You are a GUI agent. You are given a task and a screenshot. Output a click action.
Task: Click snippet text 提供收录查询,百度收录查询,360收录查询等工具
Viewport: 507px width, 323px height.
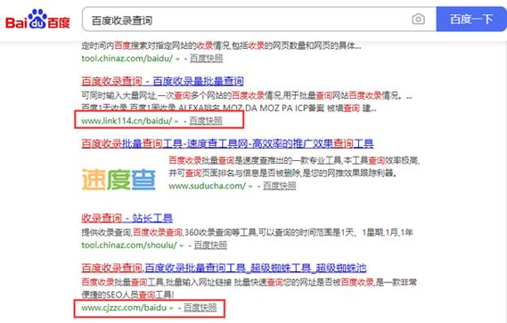pos(168,232)
